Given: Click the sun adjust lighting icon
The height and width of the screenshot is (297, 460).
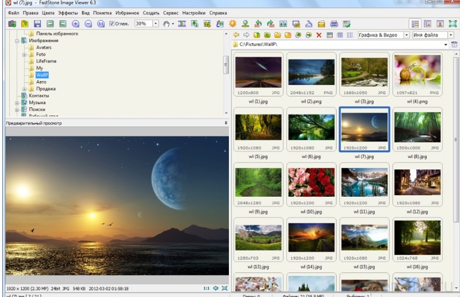Looking at the screenshot, I should click(233, 23).
